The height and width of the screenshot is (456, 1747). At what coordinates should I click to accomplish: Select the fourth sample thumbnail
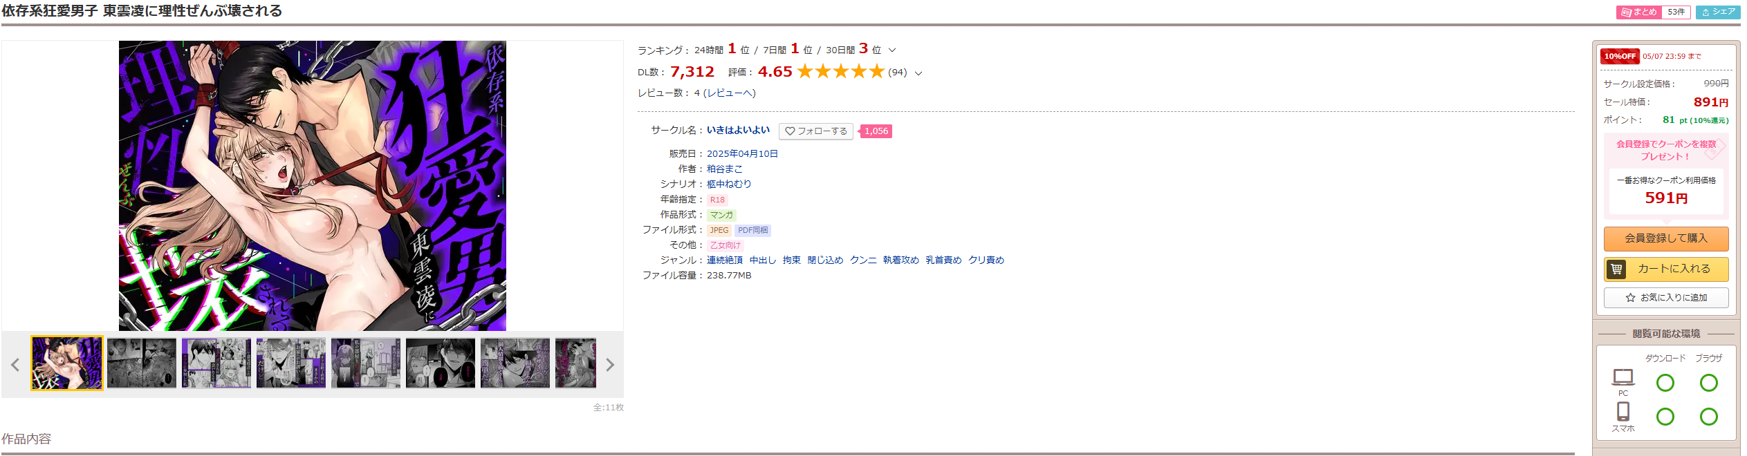[291, 363]
